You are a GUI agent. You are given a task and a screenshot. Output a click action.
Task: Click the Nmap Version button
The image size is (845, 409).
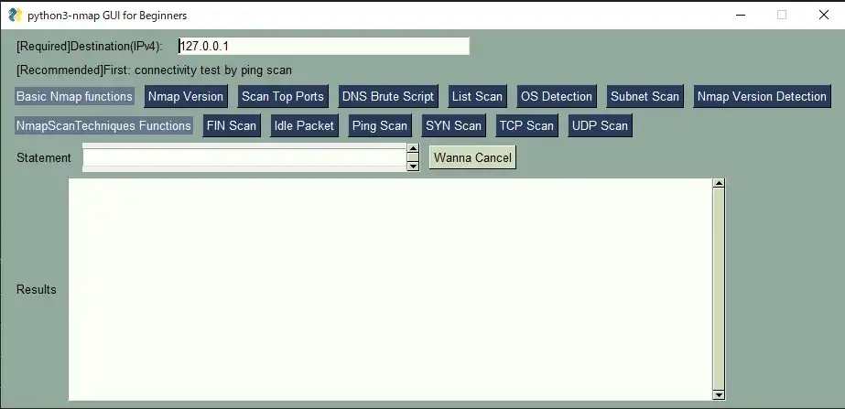click(186, 96)
